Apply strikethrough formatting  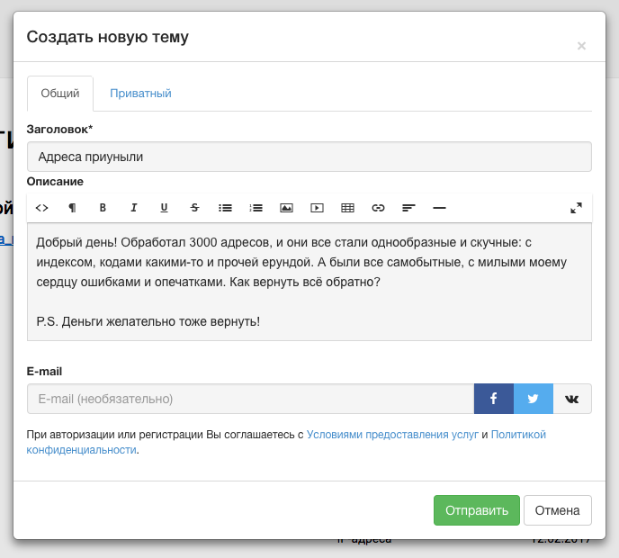click(x=194, y=208)
